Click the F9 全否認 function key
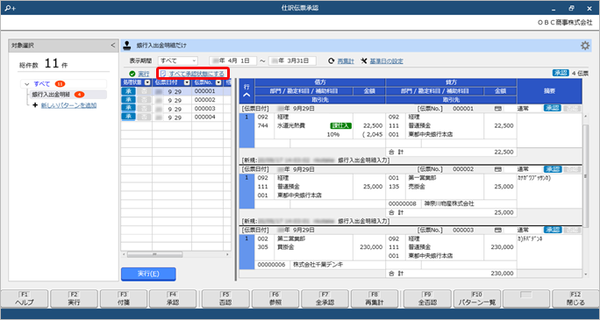This screenshot has height=320, width=600. tap(427, 299)
